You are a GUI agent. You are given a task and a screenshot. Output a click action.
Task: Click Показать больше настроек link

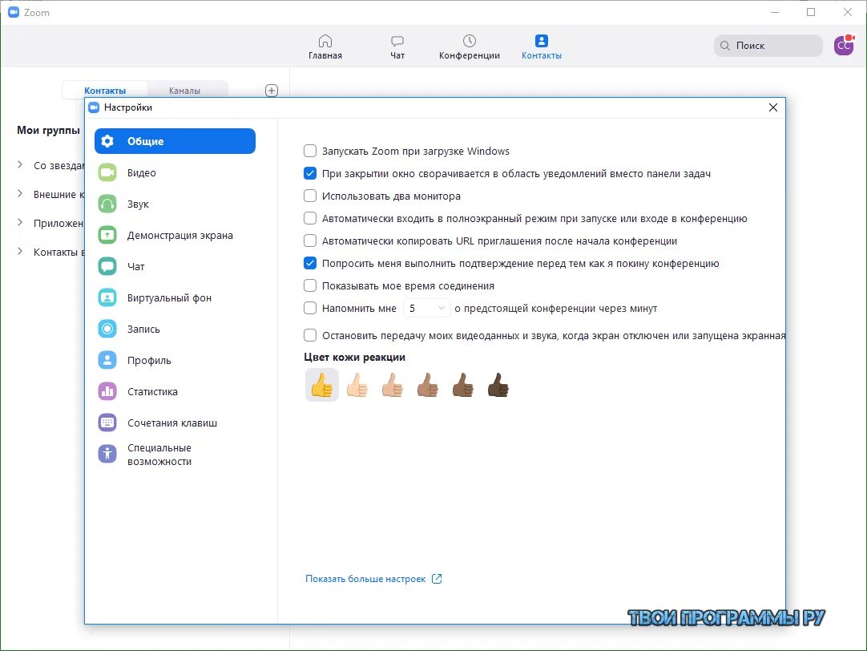click(x=365, y=579)
